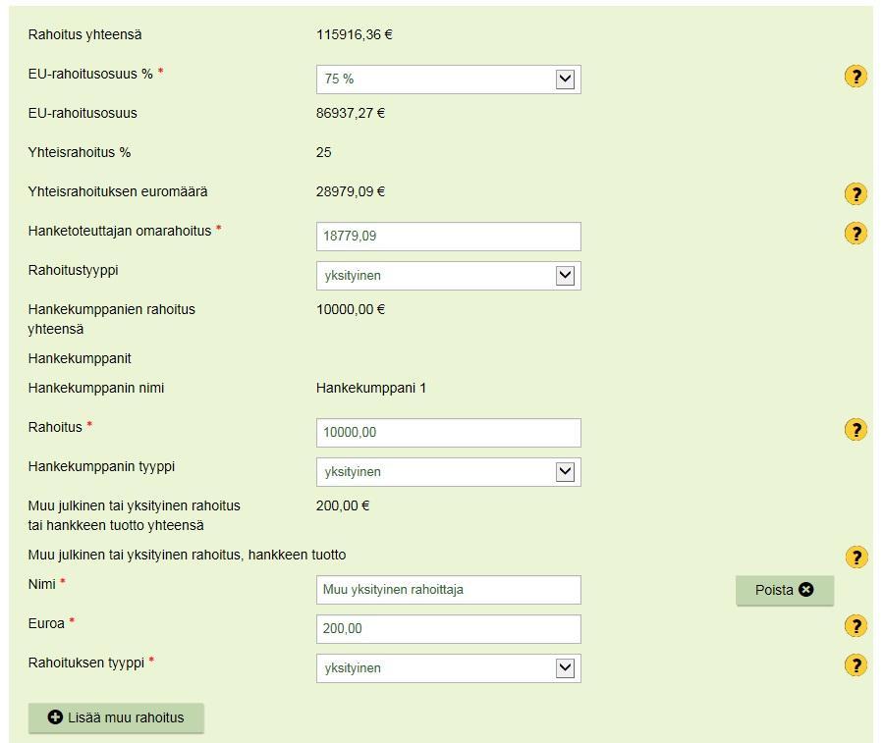Click the Rahoitus yhteensä value 115916,36 €
Viewport: 884px width, 743px height.
coord(354,35)
